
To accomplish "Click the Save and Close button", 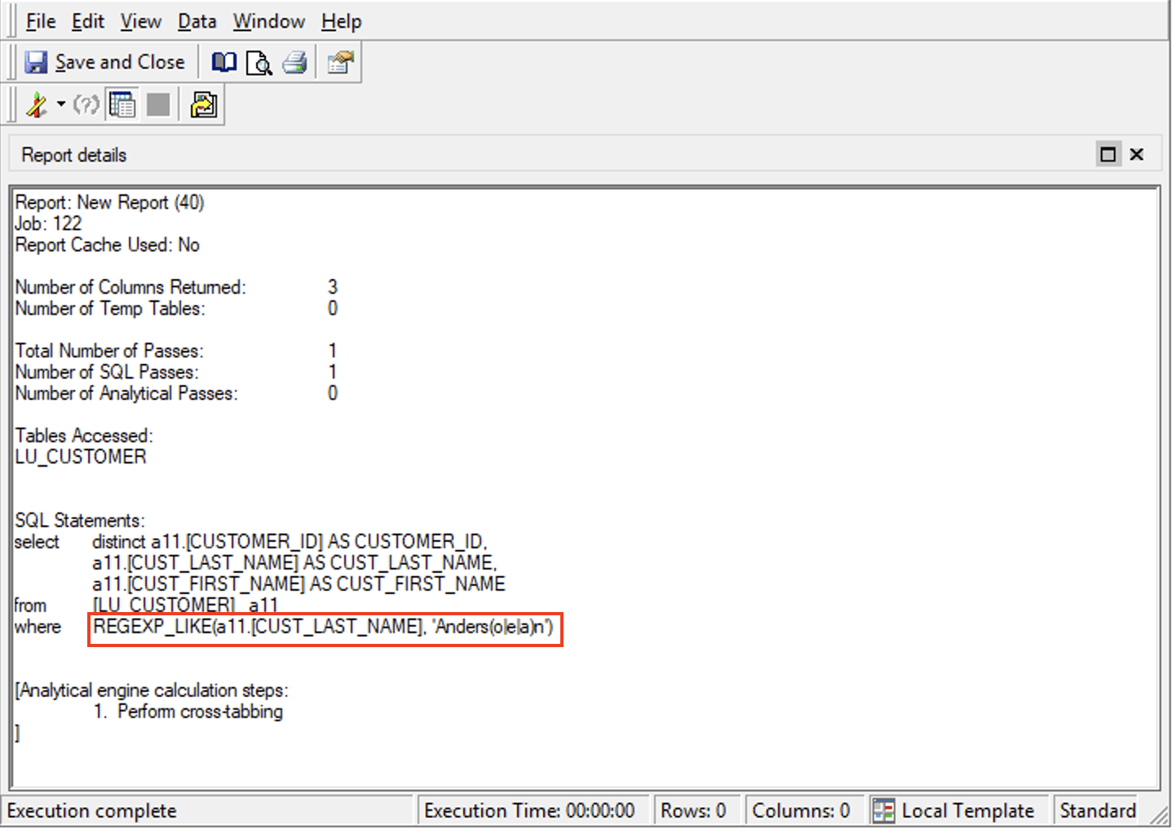I will pos(104,62).
